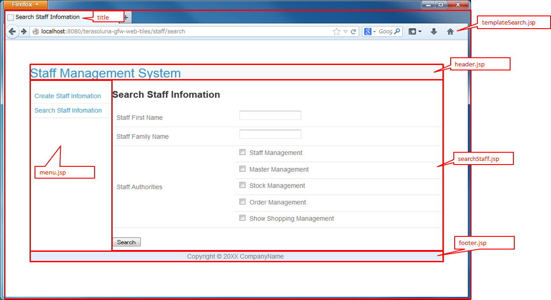This screenshot has width=551, height=300.
Task: Focus the Staff Family Name input
Action: pos(270,134)
